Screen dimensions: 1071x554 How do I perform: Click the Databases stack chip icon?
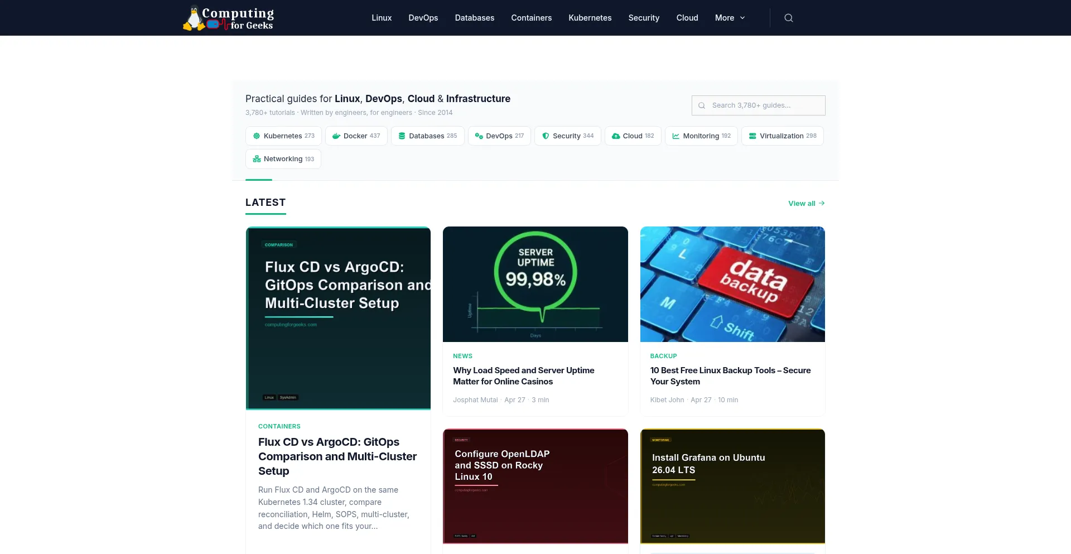coord(402,136)
